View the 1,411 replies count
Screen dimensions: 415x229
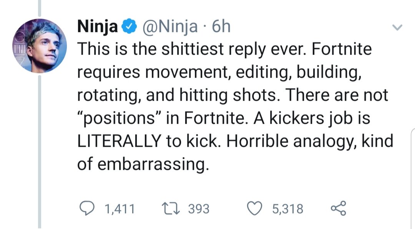tap(120, 209)
